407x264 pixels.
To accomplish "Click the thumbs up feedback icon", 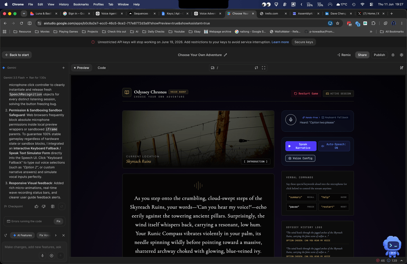I will click(37, 206).
